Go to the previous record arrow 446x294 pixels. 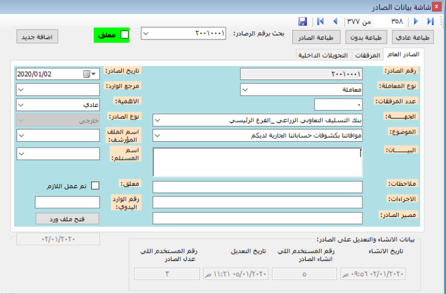coord(335,21)
